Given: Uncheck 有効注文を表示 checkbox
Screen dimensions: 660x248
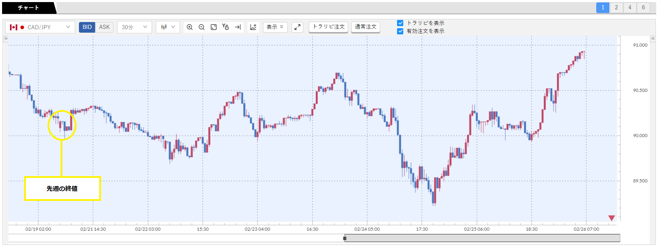Looking at the screenshot, I should (x=400, y=31).
